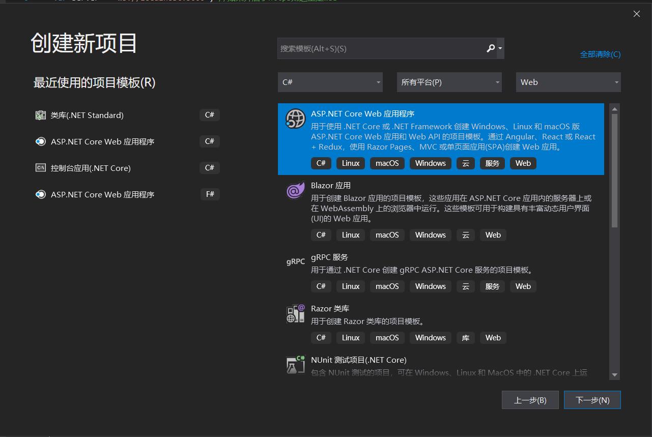Click the Razor 类库 template icon
Image resolution: width=652 pixels, height=437 pixels.
click(295, 313)
